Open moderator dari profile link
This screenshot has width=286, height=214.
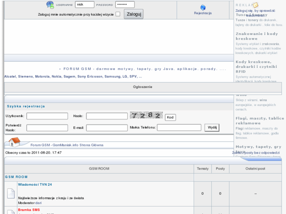click(x=38, y=203)
